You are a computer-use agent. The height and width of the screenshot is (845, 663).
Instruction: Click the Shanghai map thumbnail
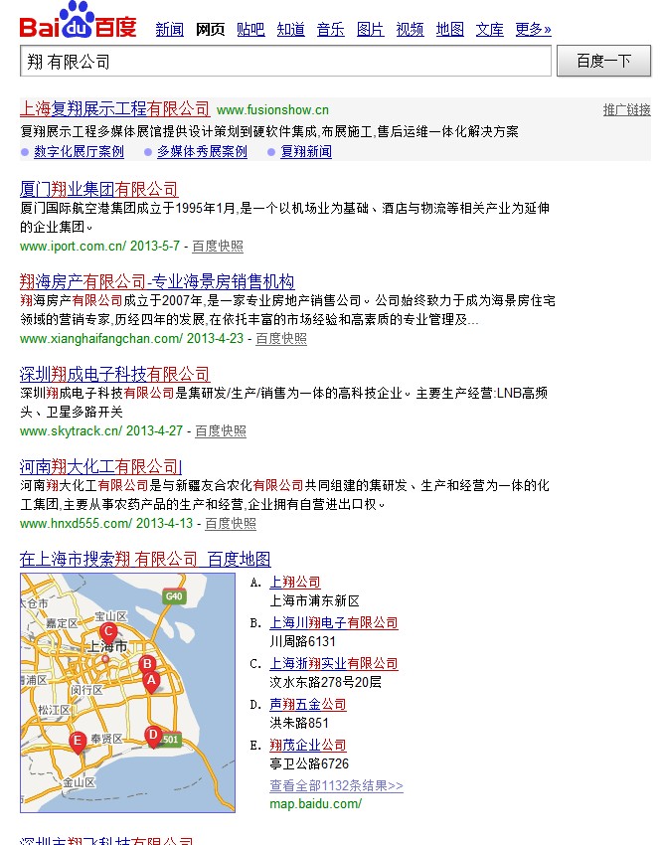point(128,693)
